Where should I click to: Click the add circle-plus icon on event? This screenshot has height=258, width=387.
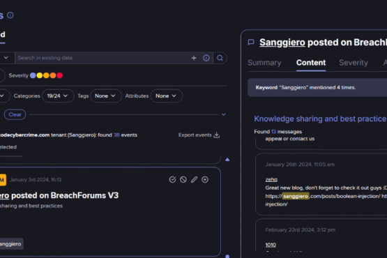coord(205,179)
